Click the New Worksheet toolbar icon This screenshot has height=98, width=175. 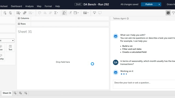point(18,13)
